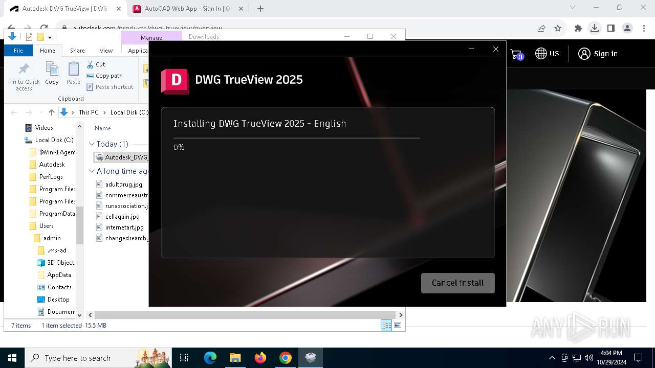Click Local Disk (C:) in the breadcrumb

[129, 112]
